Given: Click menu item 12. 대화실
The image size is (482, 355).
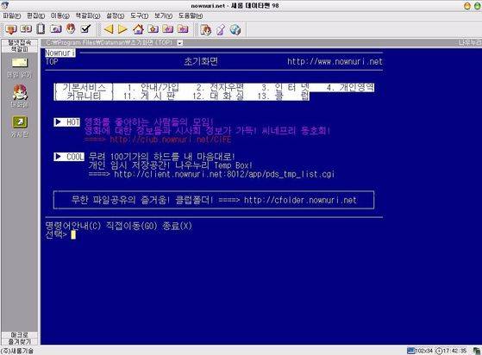Looking at the screenshot, I should pyautogui.click(x=218, y=97).
